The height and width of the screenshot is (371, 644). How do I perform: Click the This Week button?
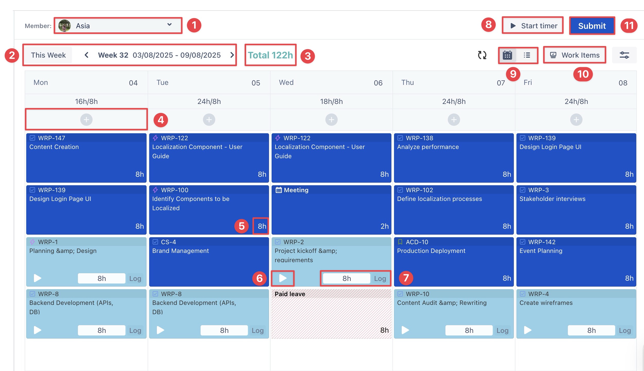pyautogui.click(x=48, y=55)
